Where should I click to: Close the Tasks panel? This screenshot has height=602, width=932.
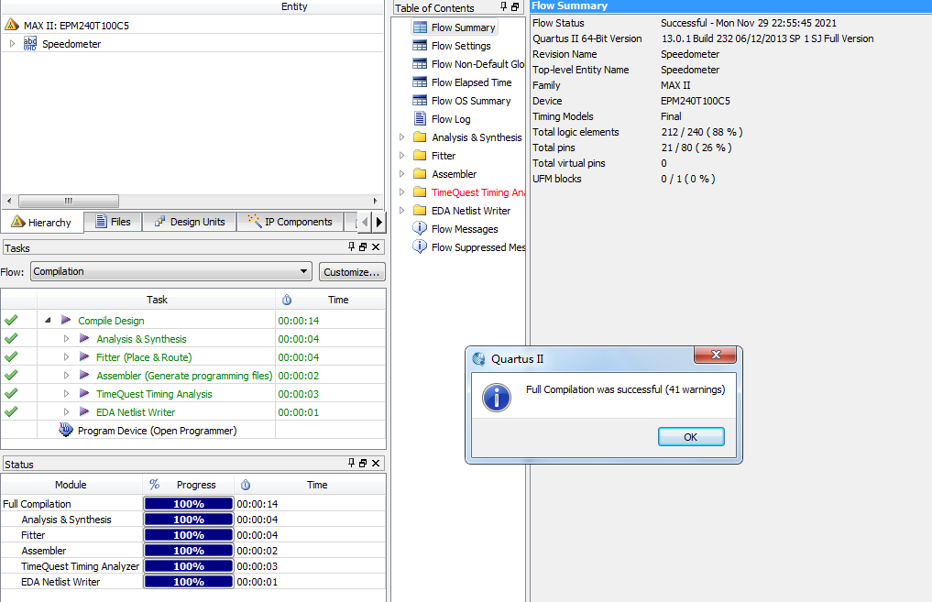pyautogui.click(x=376, y=246)
